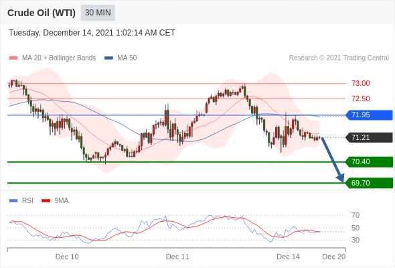The image size is (395, 268).
Task: Click the Dec 11 date axis label
Action: [177, 257]
